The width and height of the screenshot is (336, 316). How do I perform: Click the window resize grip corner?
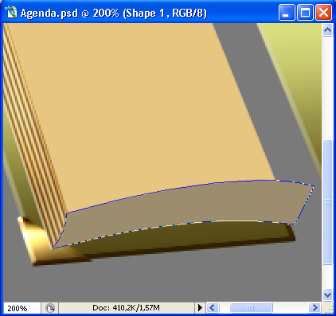(x=328, y=308)
